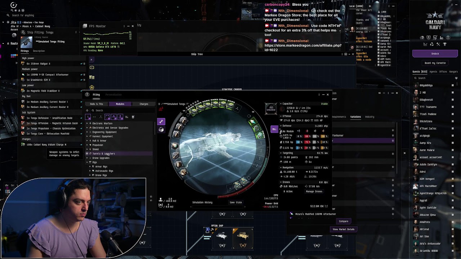The image size is (461, 259).
Task: Expand Turrets & Launchers group
Action: point(87,154)
